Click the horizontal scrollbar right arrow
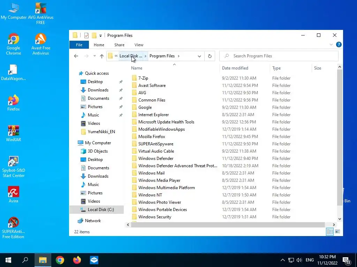The width and height of the screenshot is (357, 267). point(334,225)
